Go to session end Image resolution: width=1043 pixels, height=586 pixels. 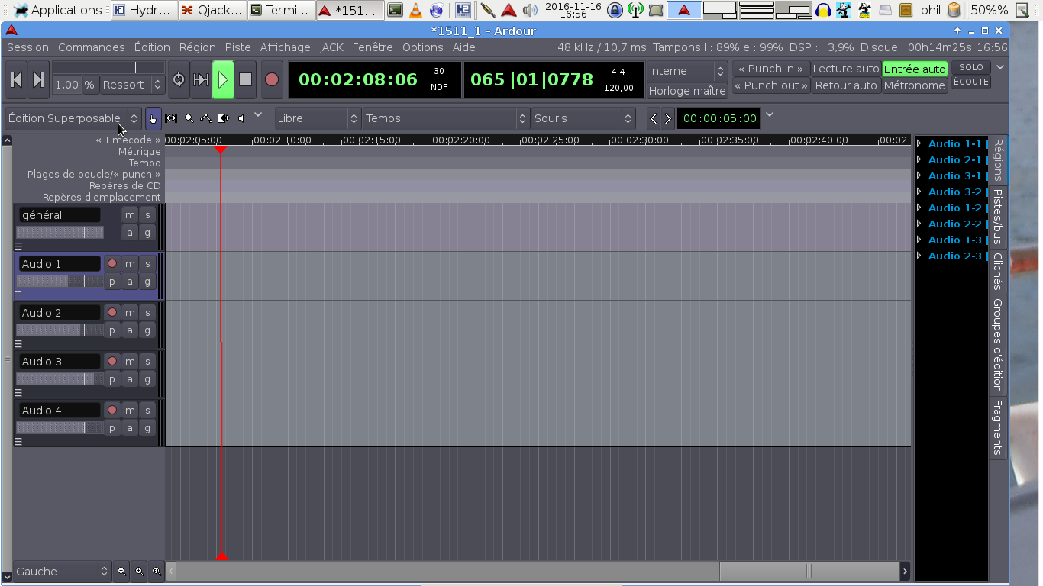38,79
